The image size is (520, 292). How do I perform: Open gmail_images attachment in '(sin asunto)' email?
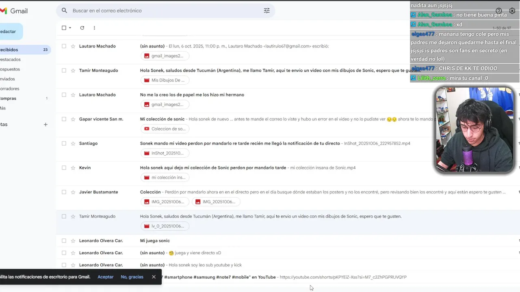pyautogui.click(x=165, y=56)
